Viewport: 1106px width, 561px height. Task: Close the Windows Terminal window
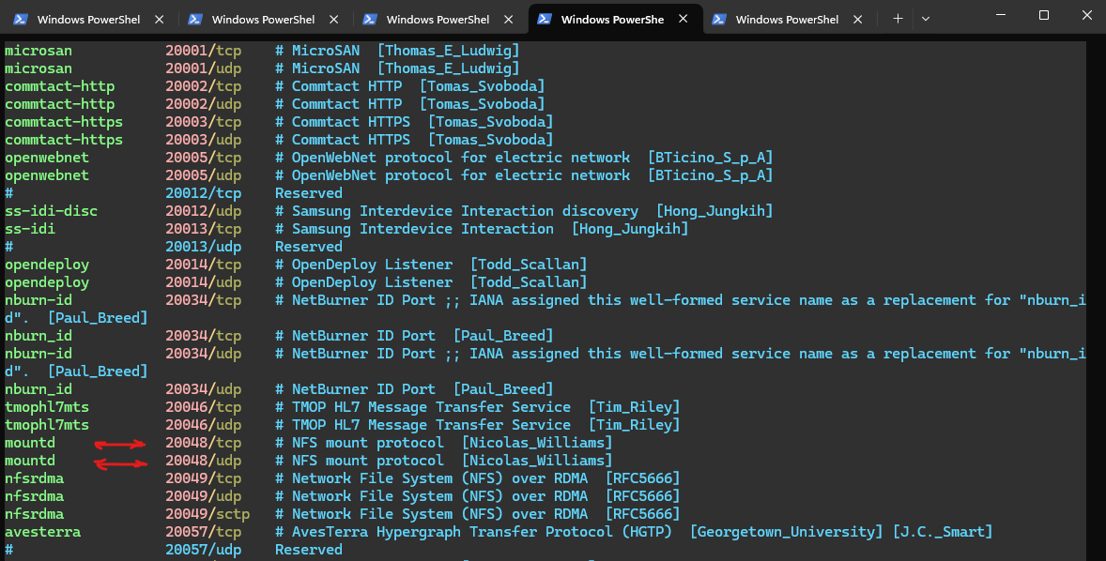pos(1087,15)
